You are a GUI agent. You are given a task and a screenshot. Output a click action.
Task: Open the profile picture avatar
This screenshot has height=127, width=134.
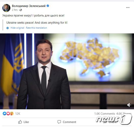(x=6, y=8)
